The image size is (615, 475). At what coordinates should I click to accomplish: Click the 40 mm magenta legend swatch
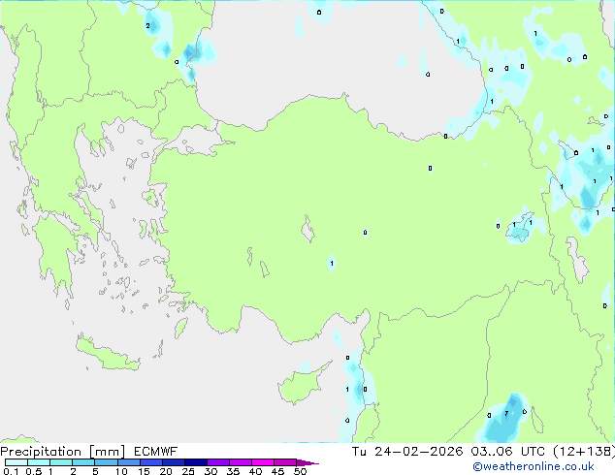pos(263,462)
